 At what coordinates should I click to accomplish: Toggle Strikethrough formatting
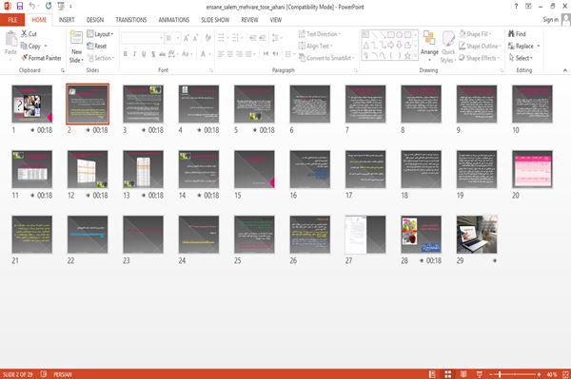tap(163, 54)
